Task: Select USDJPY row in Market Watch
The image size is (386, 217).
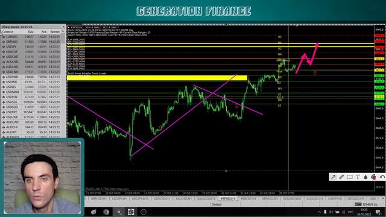Action: (x=31, y=47)
